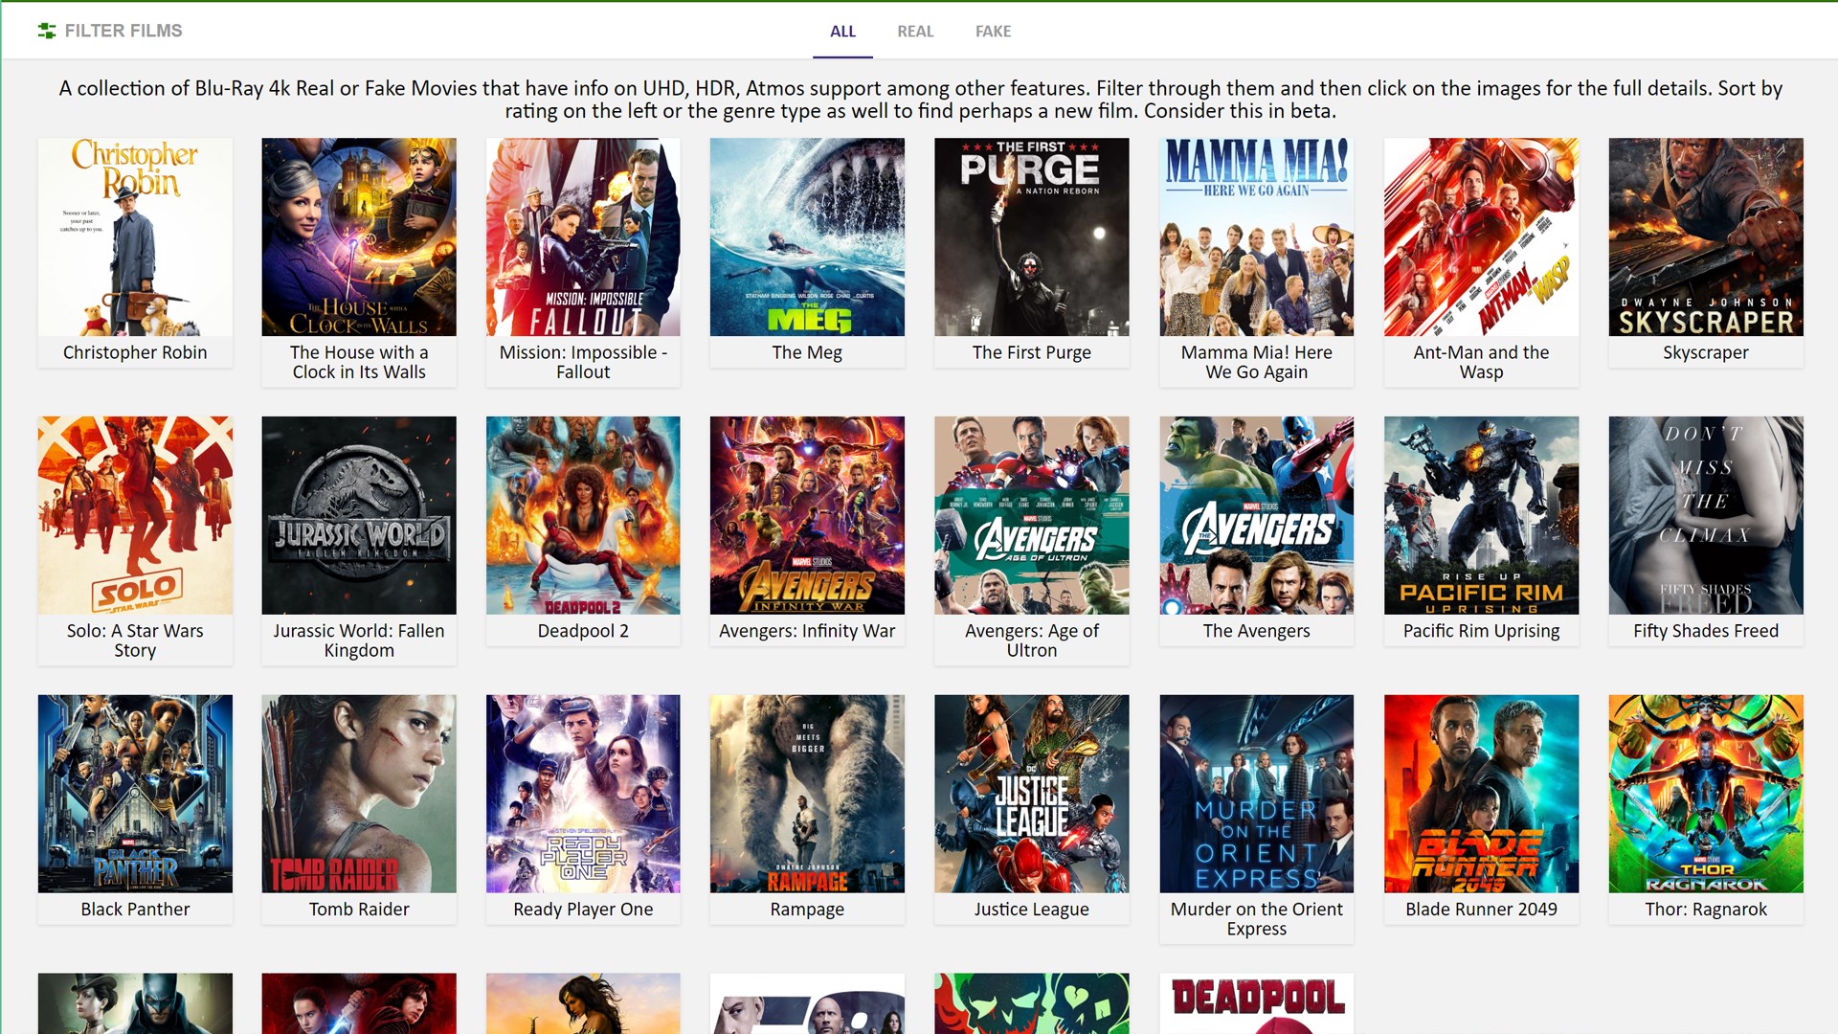Viewport: 1838px width, 1034px height.
Task: Open the Black Panther poster
Action: pyautogui.click(x=135, y=794)
